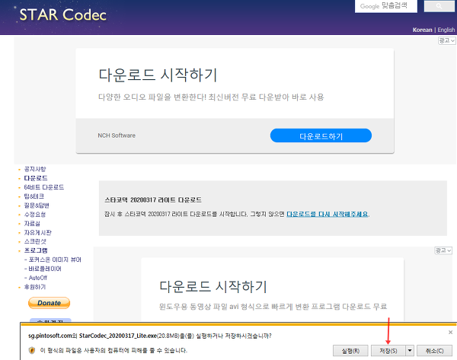Open the 공지사항 menu item
The image size is (457, 360).
[35, 169]
